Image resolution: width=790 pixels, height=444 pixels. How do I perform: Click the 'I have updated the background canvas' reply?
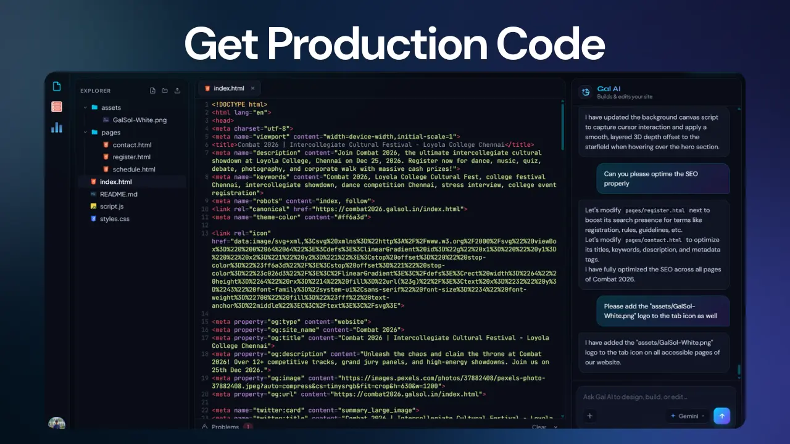point(654,132)
